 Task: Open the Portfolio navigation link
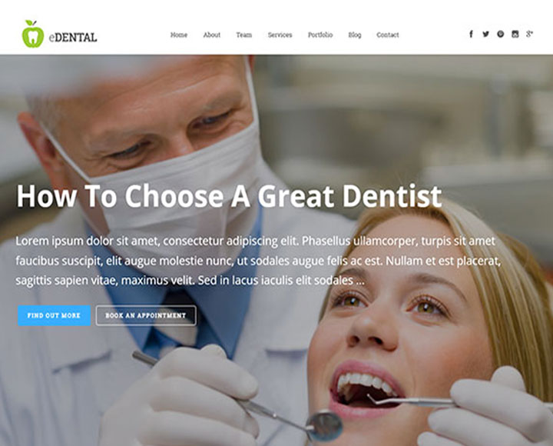pyautogui.click(x=320, y=35)
